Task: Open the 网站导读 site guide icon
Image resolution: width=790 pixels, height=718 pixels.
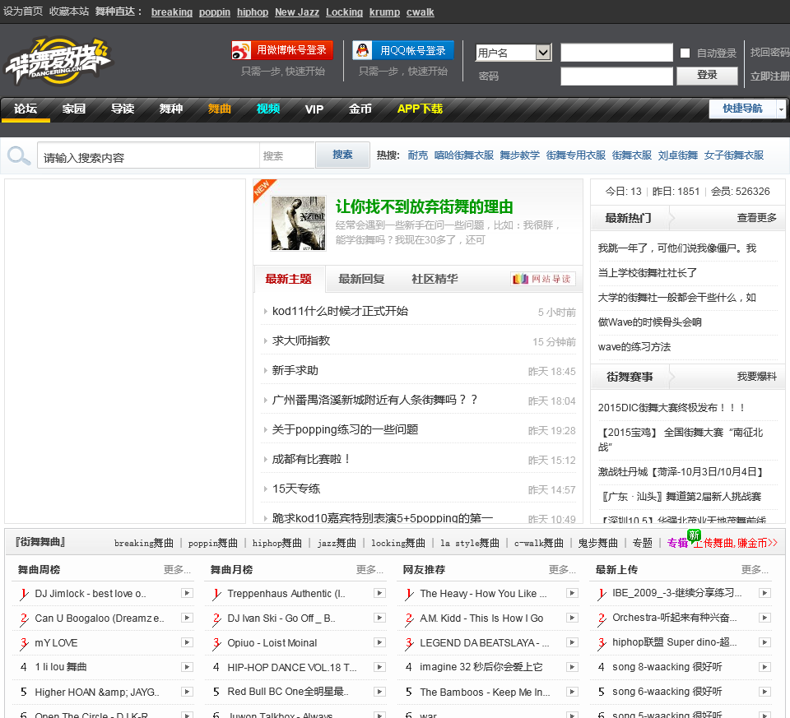Action: click(542, 279)
